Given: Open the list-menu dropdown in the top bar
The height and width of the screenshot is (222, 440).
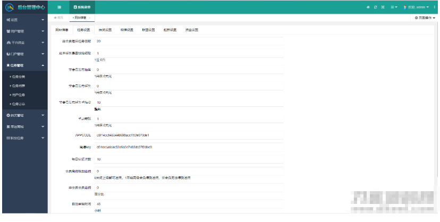Looking at the screenshot, I should 394,7.
